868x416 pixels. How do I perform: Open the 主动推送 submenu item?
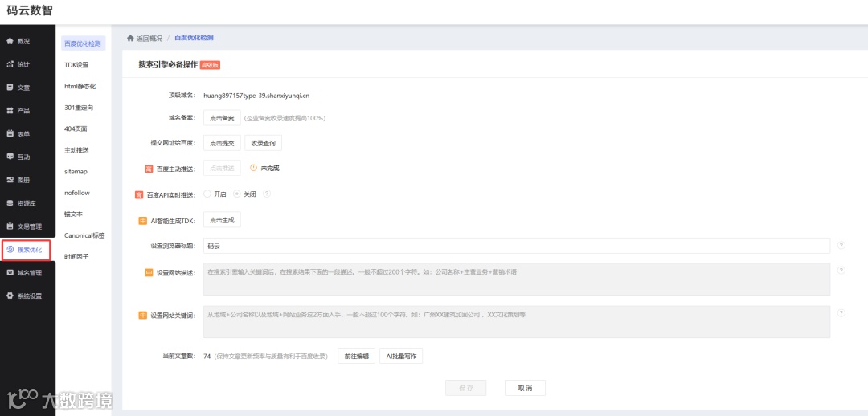tap(76, 150)
